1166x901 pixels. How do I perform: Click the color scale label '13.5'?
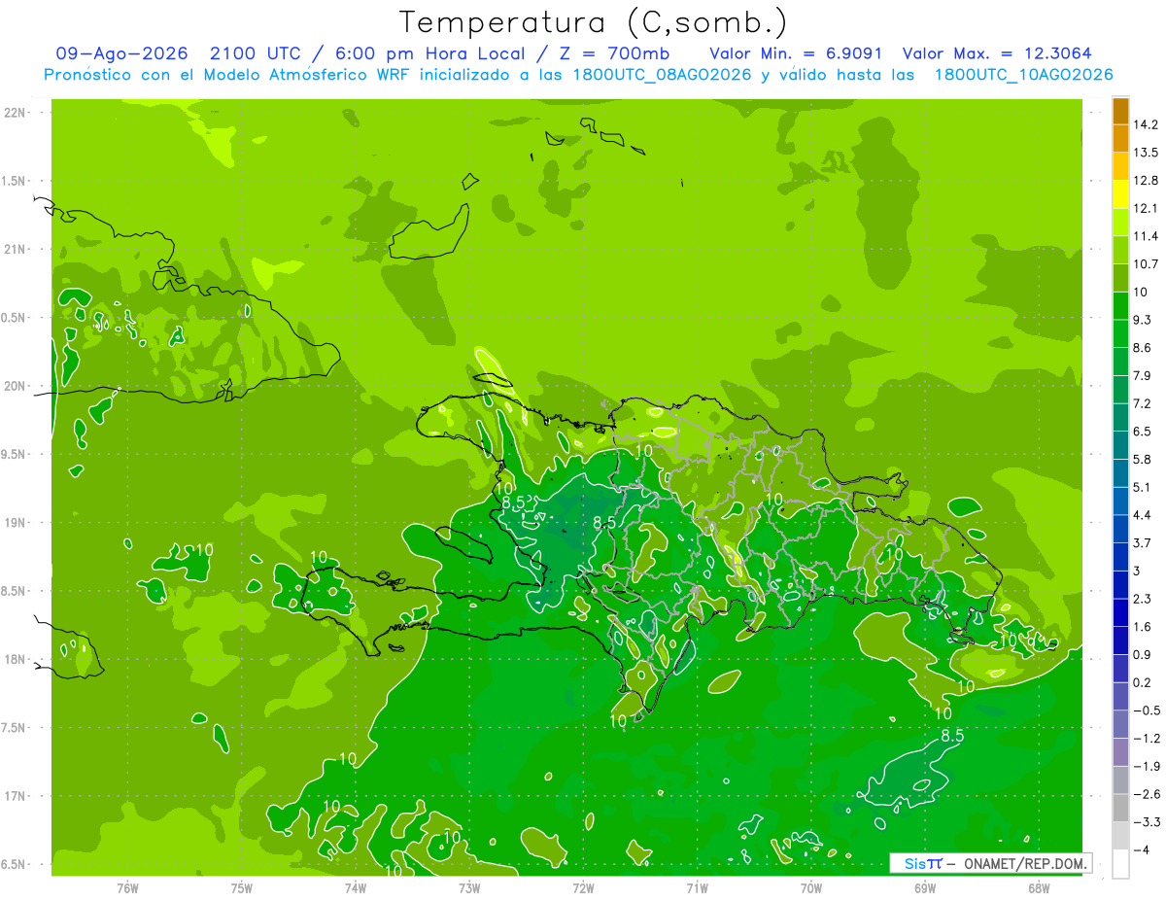[1146, 153]
